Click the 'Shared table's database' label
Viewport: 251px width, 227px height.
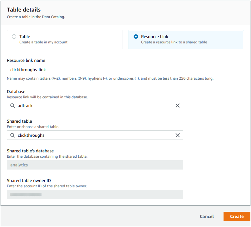point(30,151)
